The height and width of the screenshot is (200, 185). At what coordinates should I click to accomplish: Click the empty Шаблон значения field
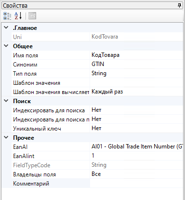(x=136, y=82)
